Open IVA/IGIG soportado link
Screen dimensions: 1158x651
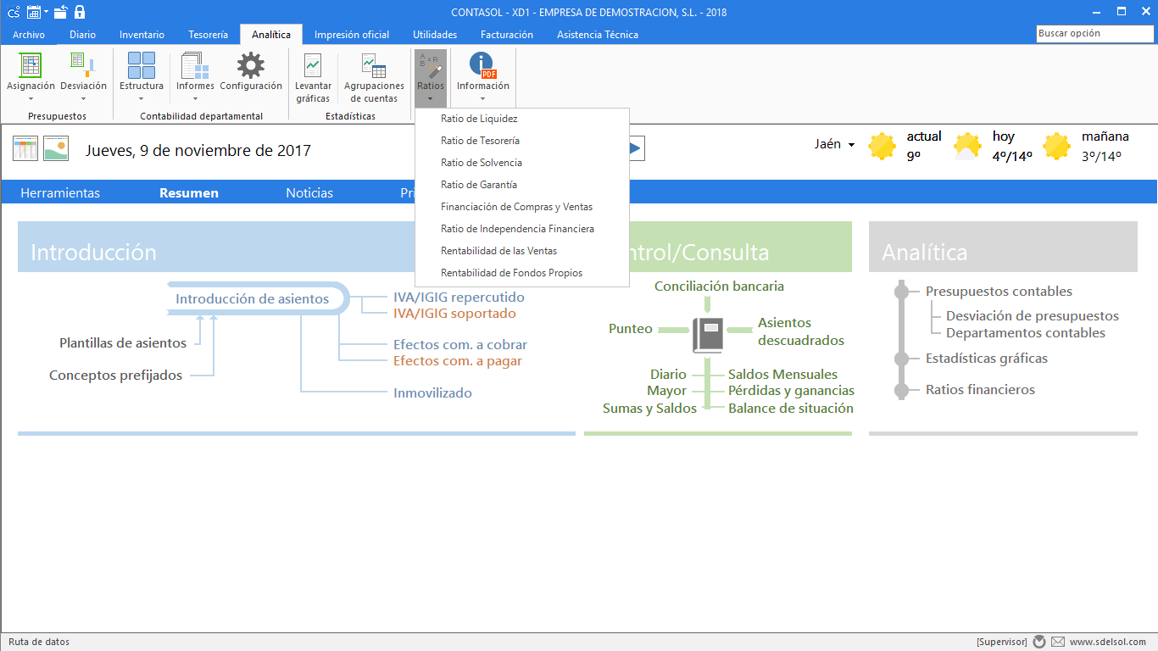[454, 314]
